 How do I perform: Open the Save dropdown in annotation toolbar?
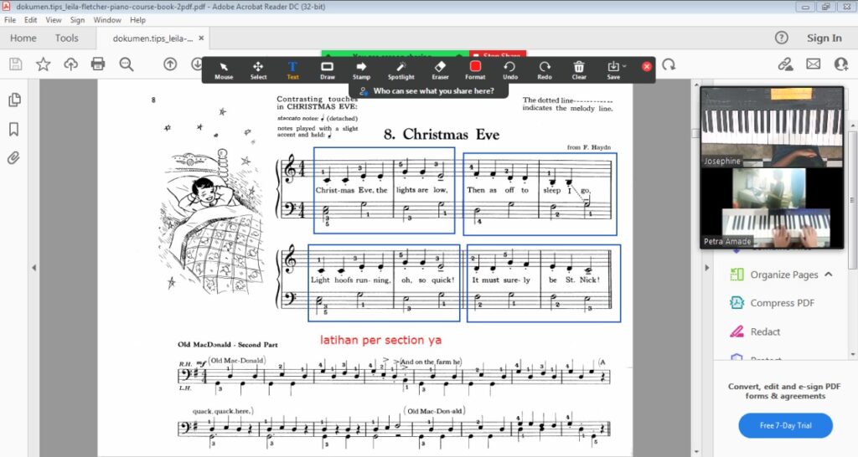(x=614, y=69)
